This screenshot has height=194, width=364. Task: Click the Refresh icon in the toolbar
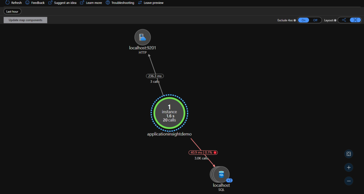[x=7, y=2]
